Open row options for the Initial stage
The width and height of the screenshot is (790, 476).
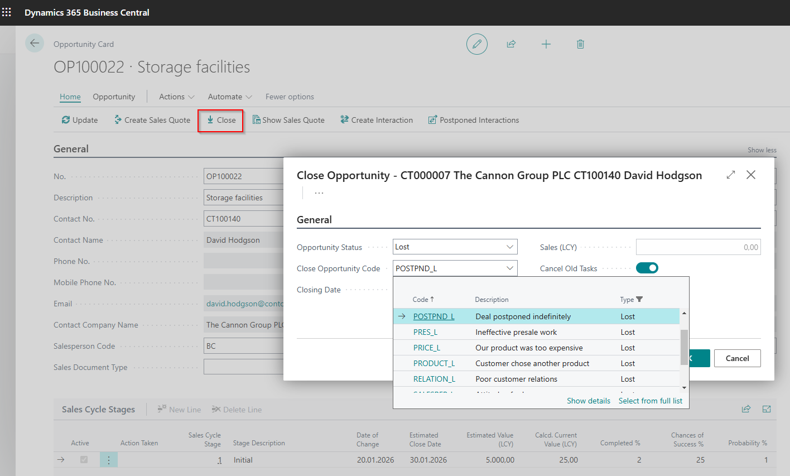point(109,460)
